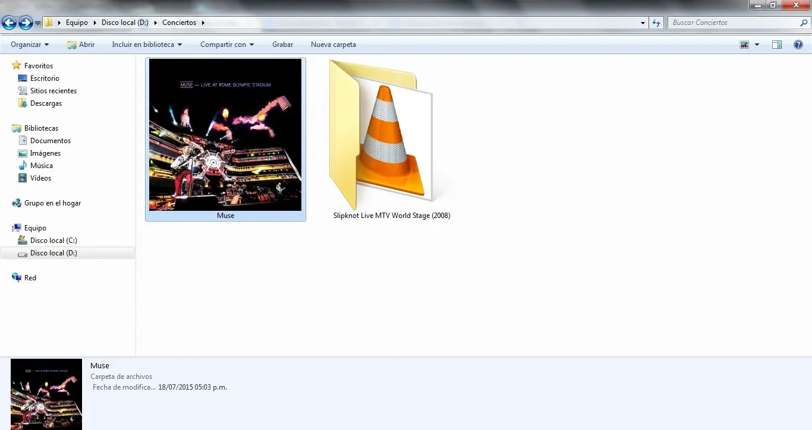Open Descargas in the navigation pane
This screenshot has height=430, width=812.
pos(46,103)
